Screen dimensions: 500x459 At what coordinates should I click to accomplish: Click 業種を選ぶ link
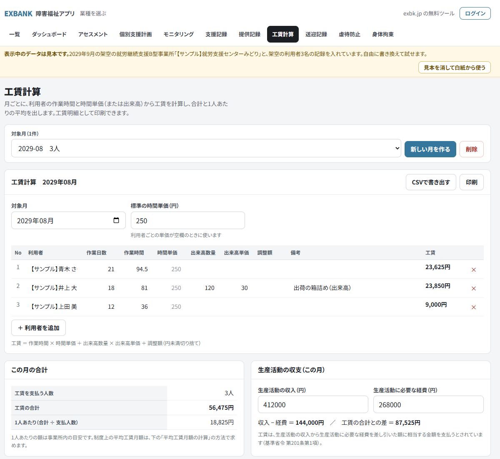(93, 14)
